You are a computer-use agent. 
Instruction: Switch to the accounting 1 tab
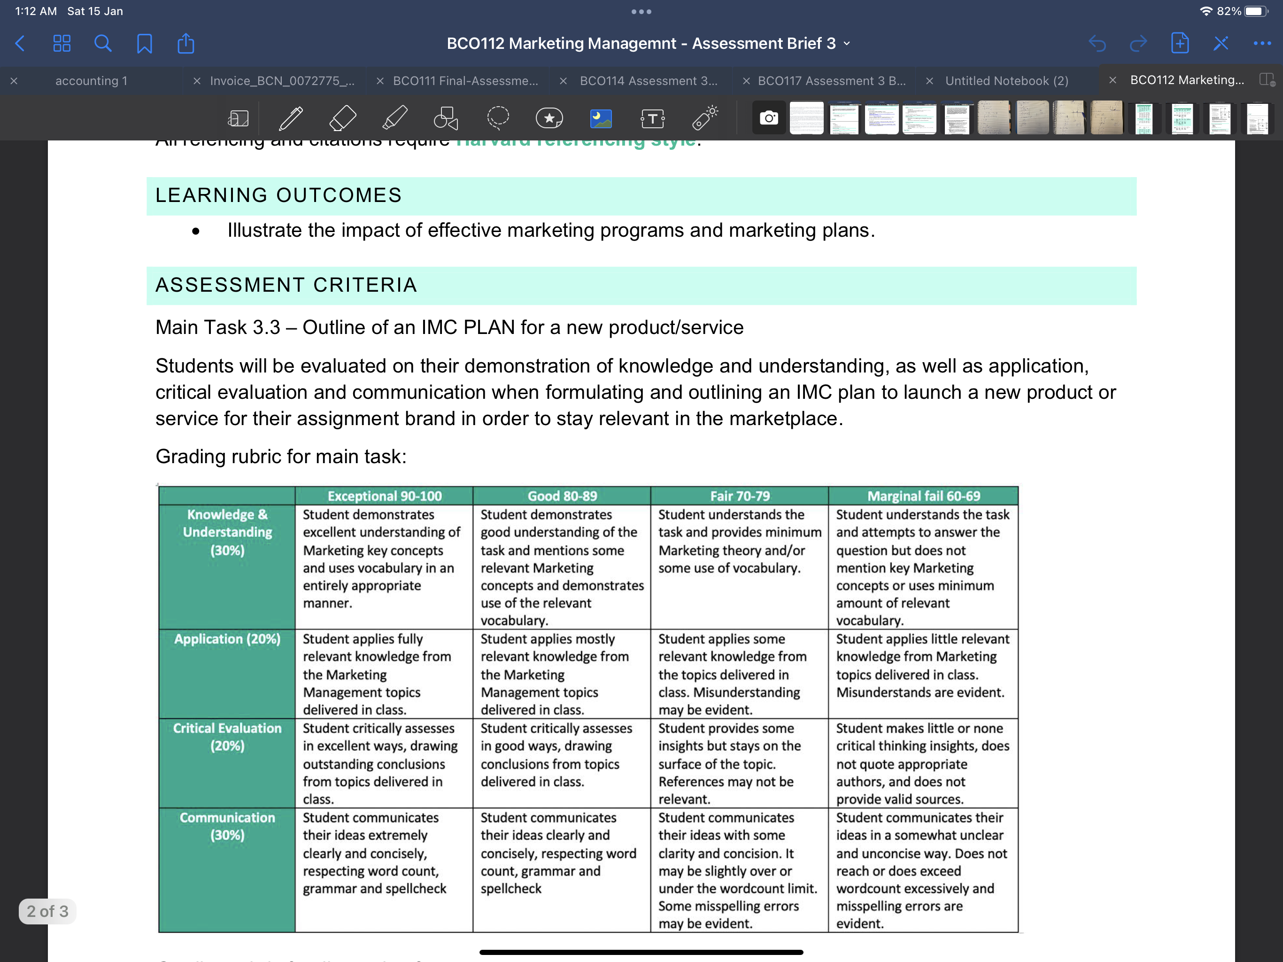(x=92, y=81)
